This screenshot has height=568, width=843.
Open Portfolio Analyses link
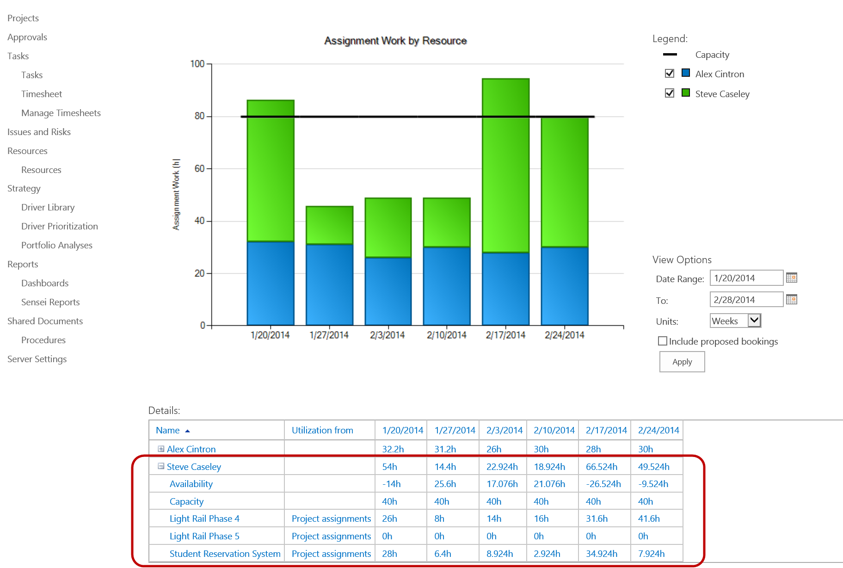coord(57,245)
